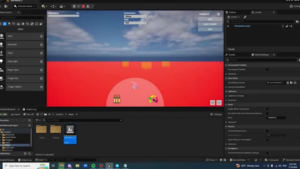The width and height of the screenshot is (300, 169).
Task: Click the pencil edit icon in Levels panel
Action: (x=245, y=17)
